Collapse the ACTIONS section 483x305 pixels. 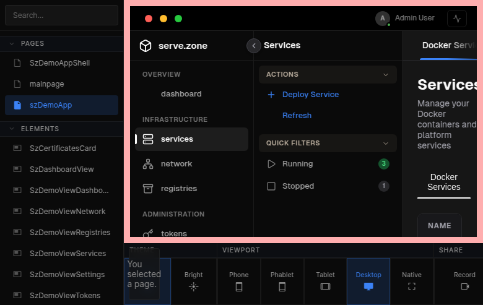pyautogui.click(x=386, y=74)
